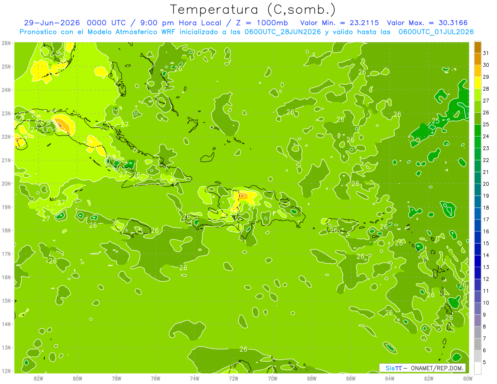Click the '66W' longitude axis label
The height and width of the screenshot is (384, 497).
(350, 378)
